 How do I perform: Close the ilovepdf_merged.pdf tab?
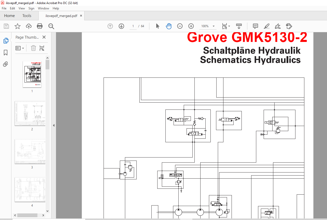(81, 16)
